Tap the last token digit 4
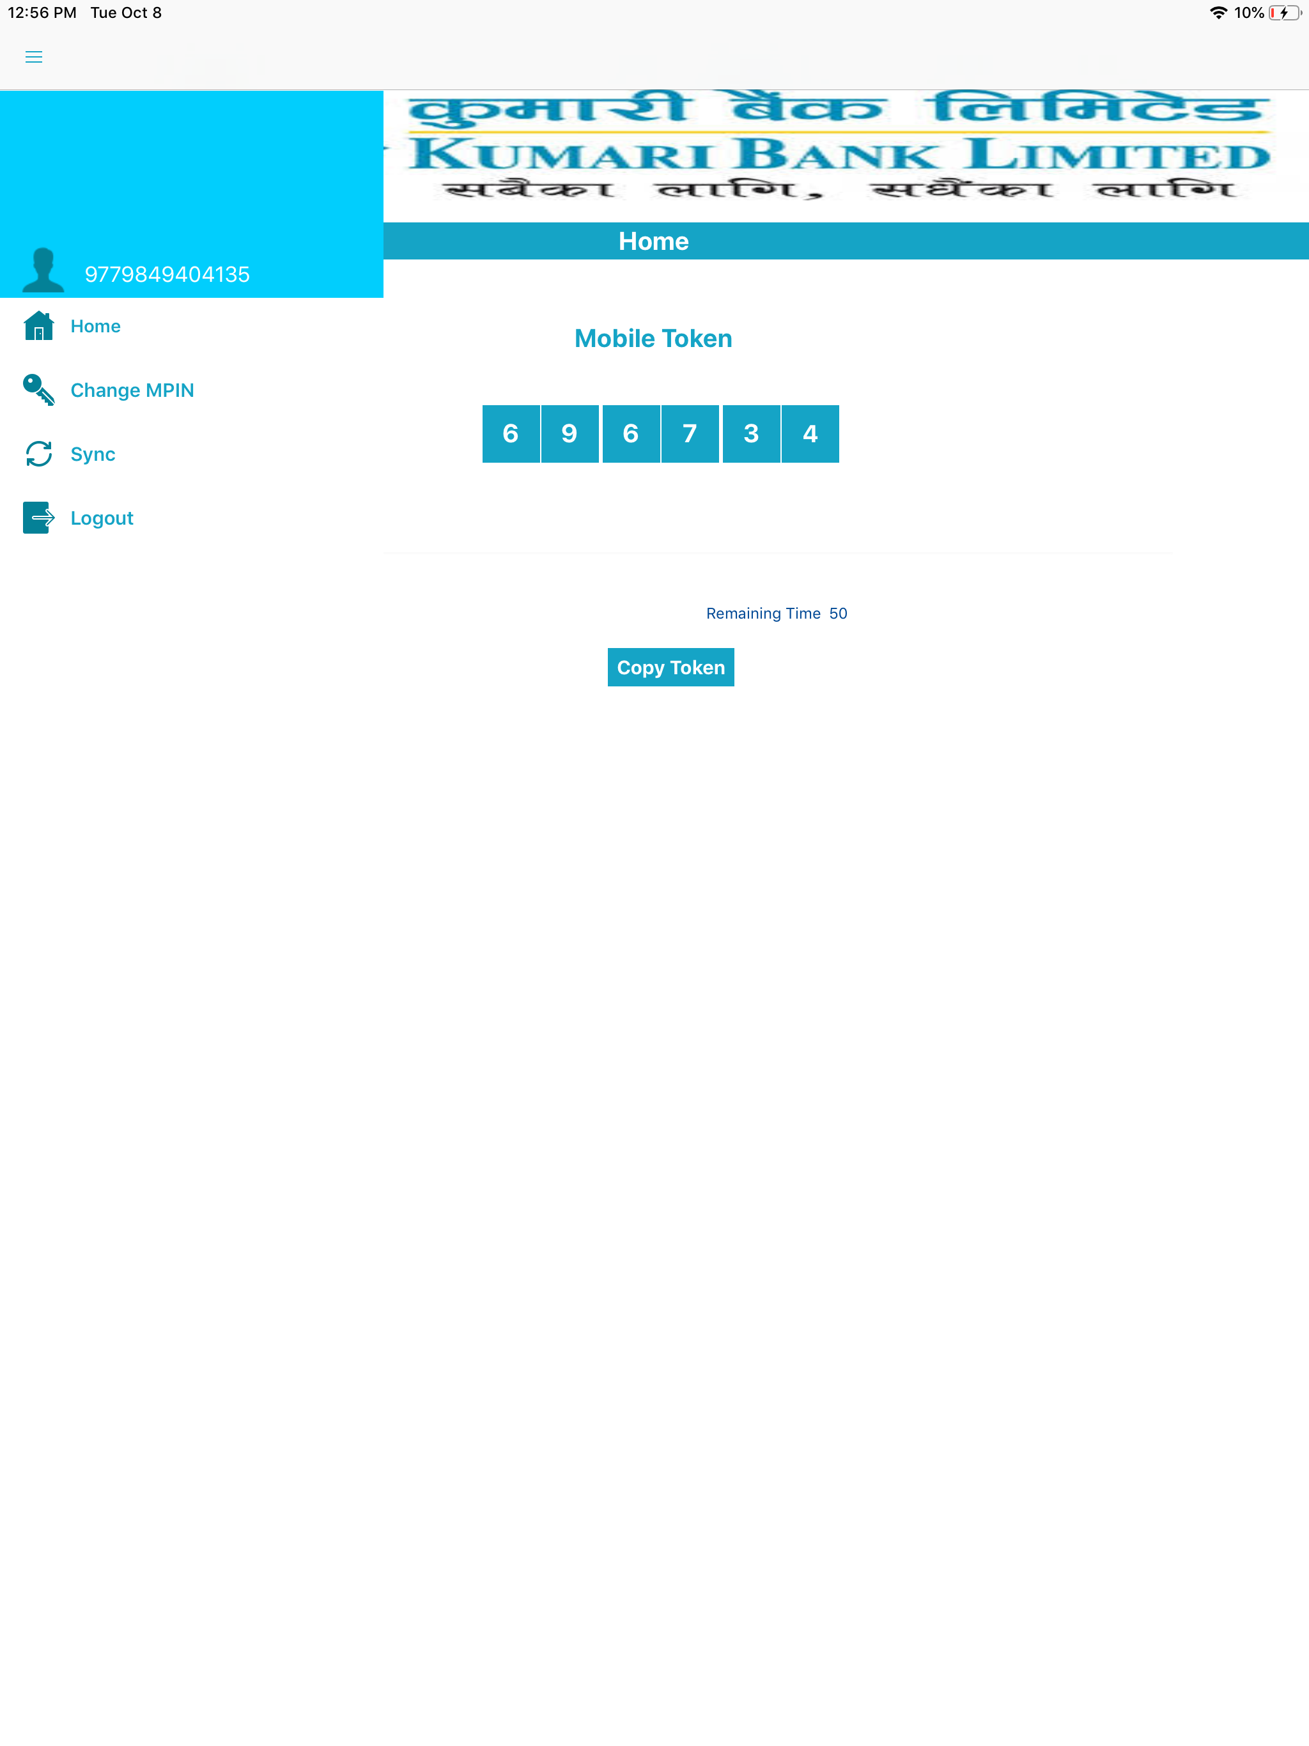Image resolution: width=1309 pixels, height=1746 pixels. click(809, 433)
